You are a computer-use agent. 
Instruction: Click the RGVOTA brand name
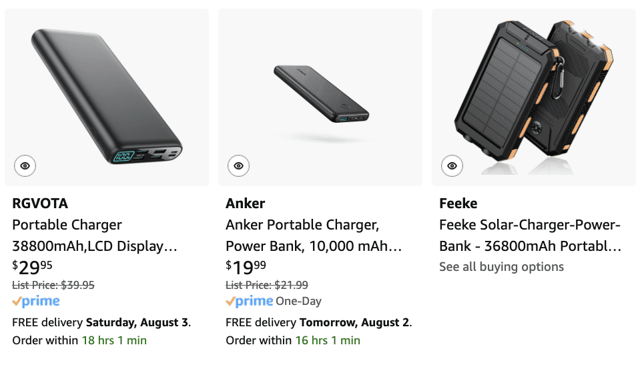pos(40,204)
